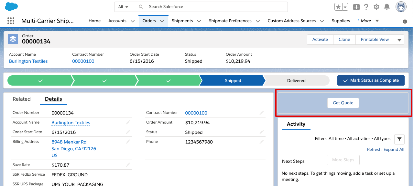414x186 pixels.
Task: Click the Order record layers icon
Action: pyautogui.click(x=13, y=39)
